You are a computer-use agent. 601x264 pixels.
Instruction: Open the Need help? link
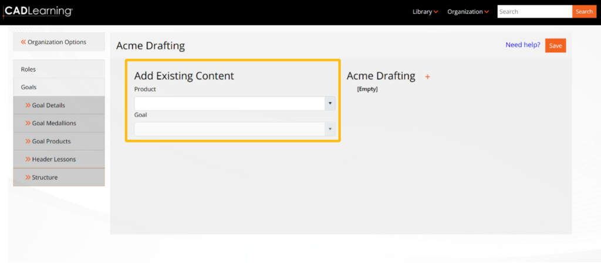[522, 45]
